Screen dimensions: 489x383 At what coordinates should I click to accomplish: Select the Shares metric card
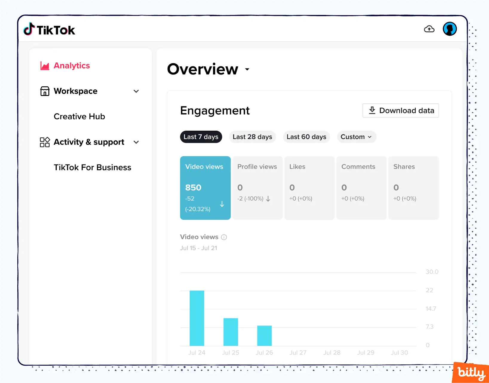point(413,188)
